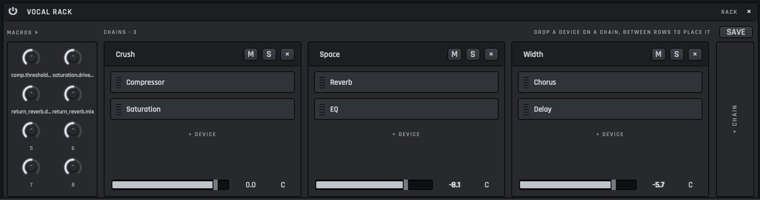Mute the Width chain
The width and height of the screenshot is (760, 200).
(x=658, y=54)
